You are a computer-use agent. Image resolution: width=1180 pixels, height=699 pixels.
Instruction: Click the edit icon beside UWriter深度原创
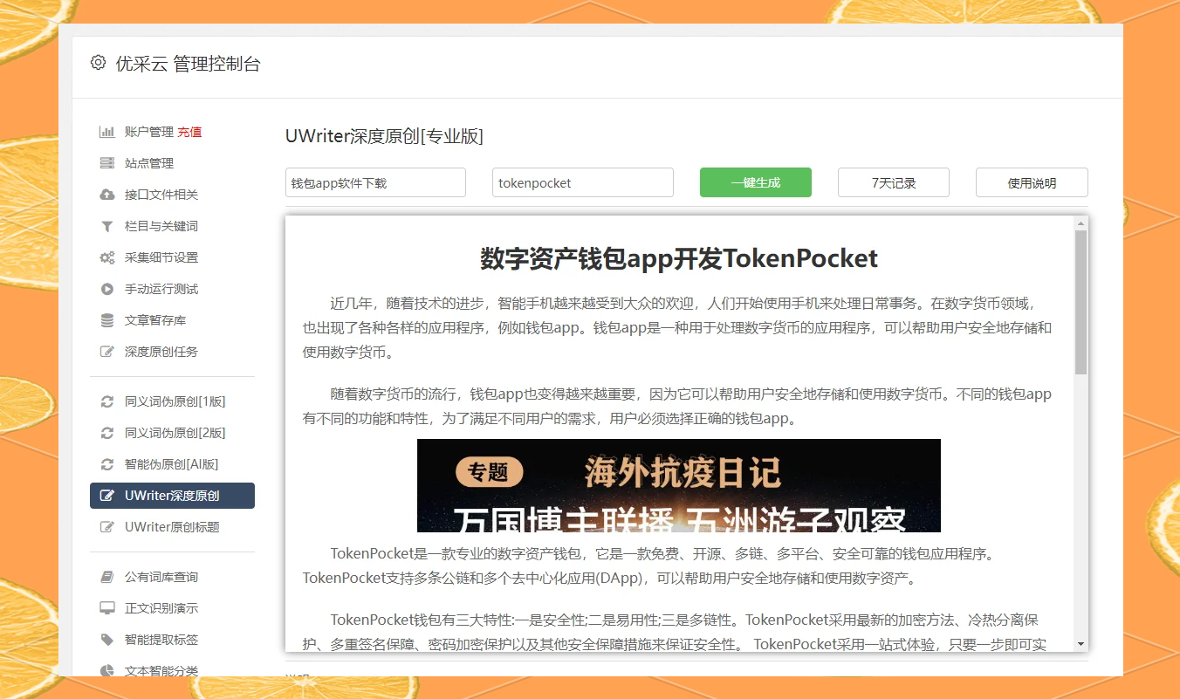click(x=107, y=496)
